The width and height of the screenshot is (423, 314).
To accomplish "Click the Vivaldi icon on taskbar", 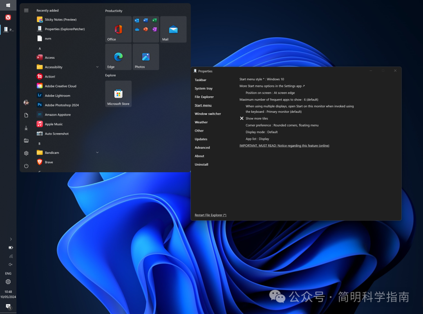I will 8,17.
